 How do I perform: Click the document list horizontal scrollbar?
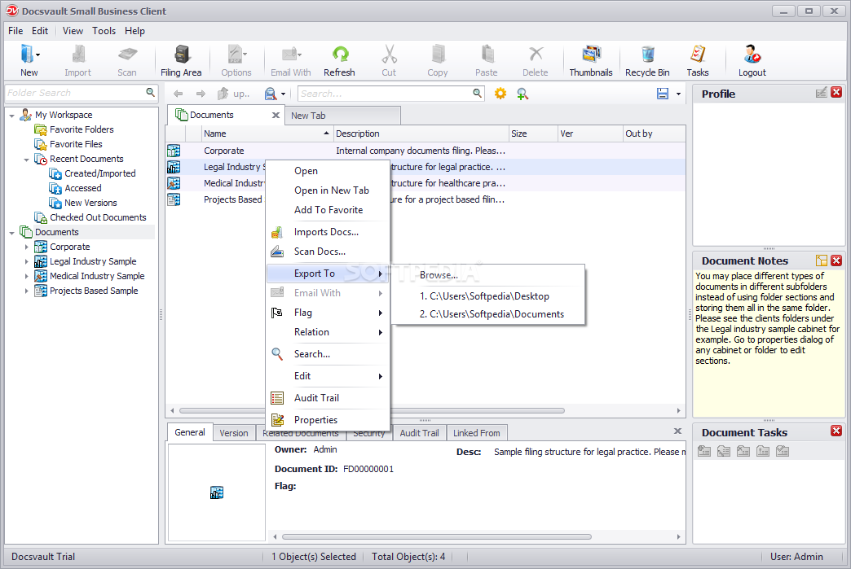372,411
